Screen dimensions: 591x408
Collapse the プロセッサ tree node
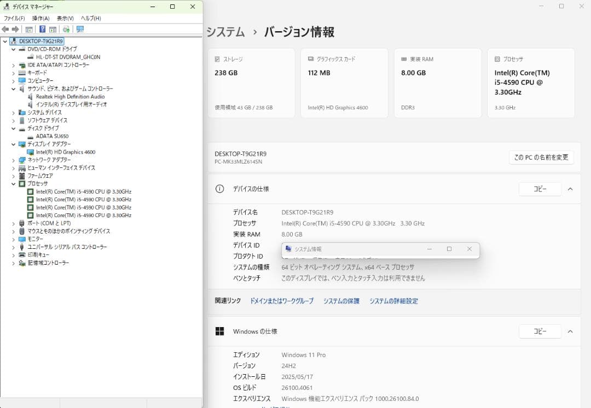click(13, 183)
